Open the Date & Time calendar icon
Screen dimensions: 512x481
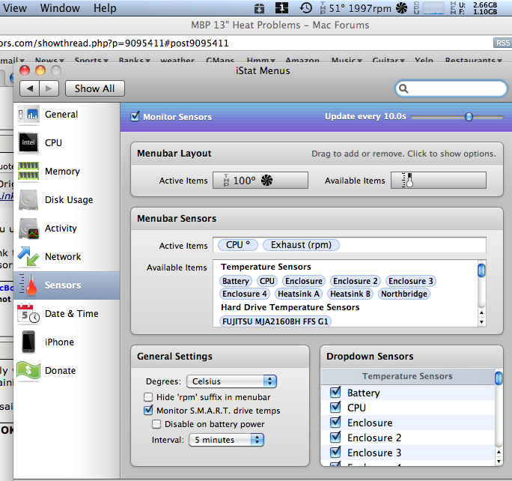[28, 313]
